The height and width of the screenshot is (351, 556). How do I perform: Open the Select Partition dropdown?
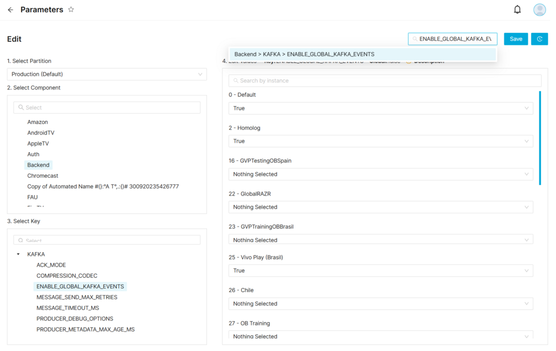(107, 74)
